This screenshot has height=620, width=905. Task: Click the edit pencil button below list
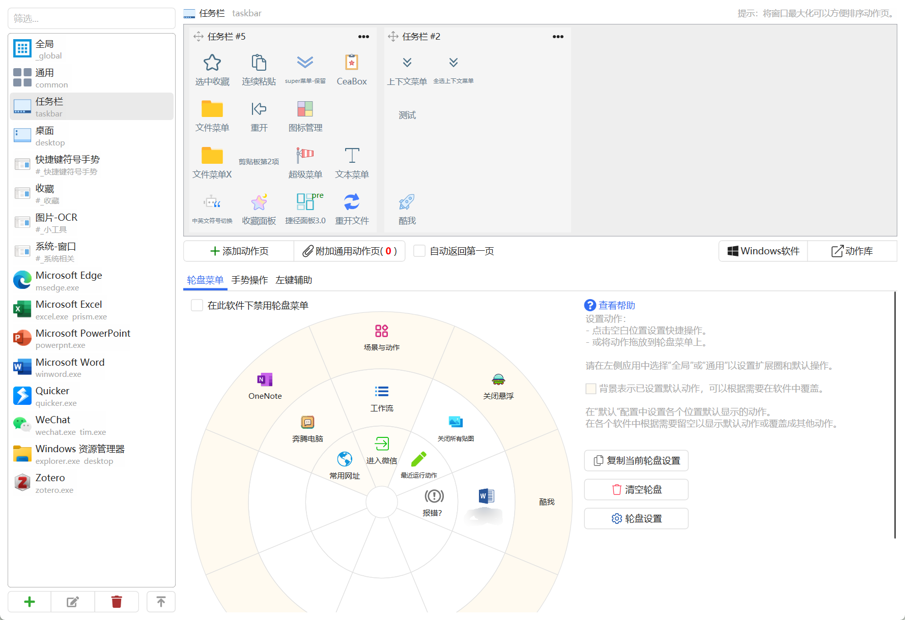(73, 602)
